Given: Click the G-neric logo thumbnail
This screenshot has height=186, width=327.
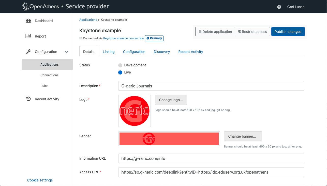Looking at the screenshot, I should click(134, 111).
